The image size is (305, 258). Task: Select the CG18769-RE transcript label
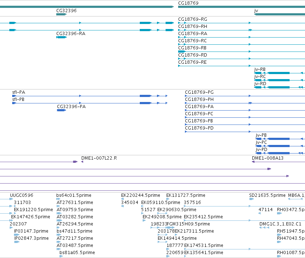pos(192,62)
